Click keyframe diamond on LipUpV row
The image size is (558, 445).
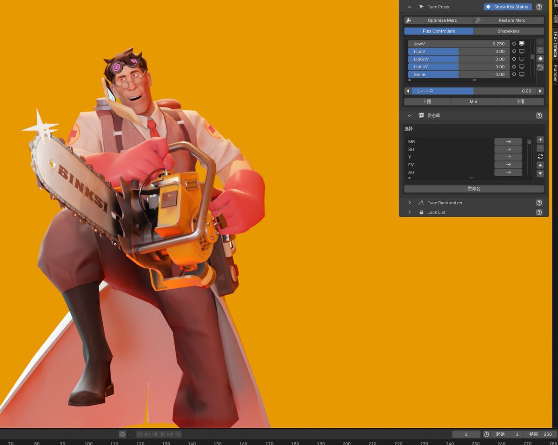pyautogui.click(x=514, y=59)
